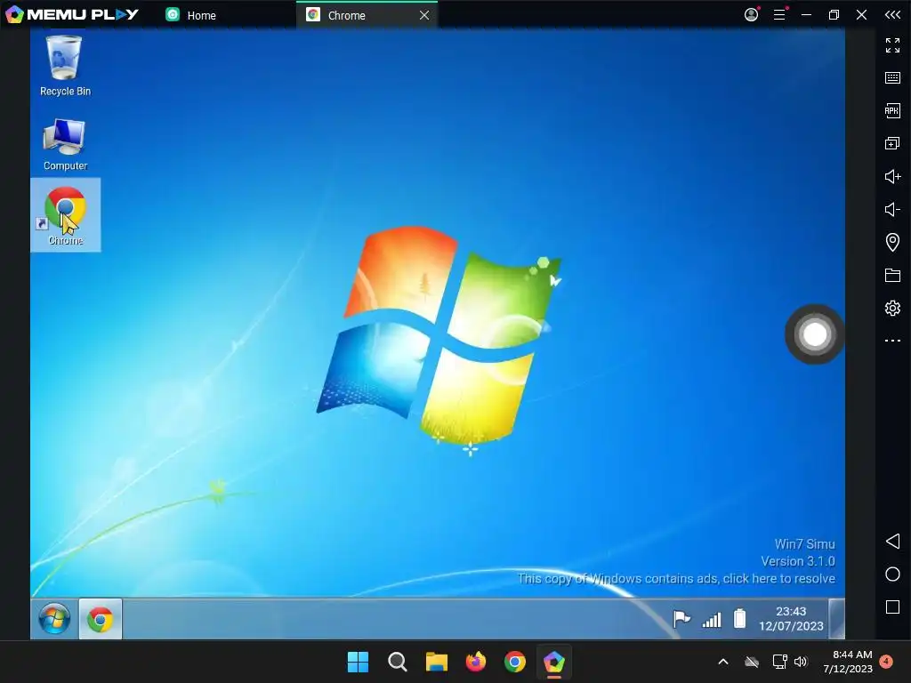Open the Recycle Bin desktop icon

64,66
